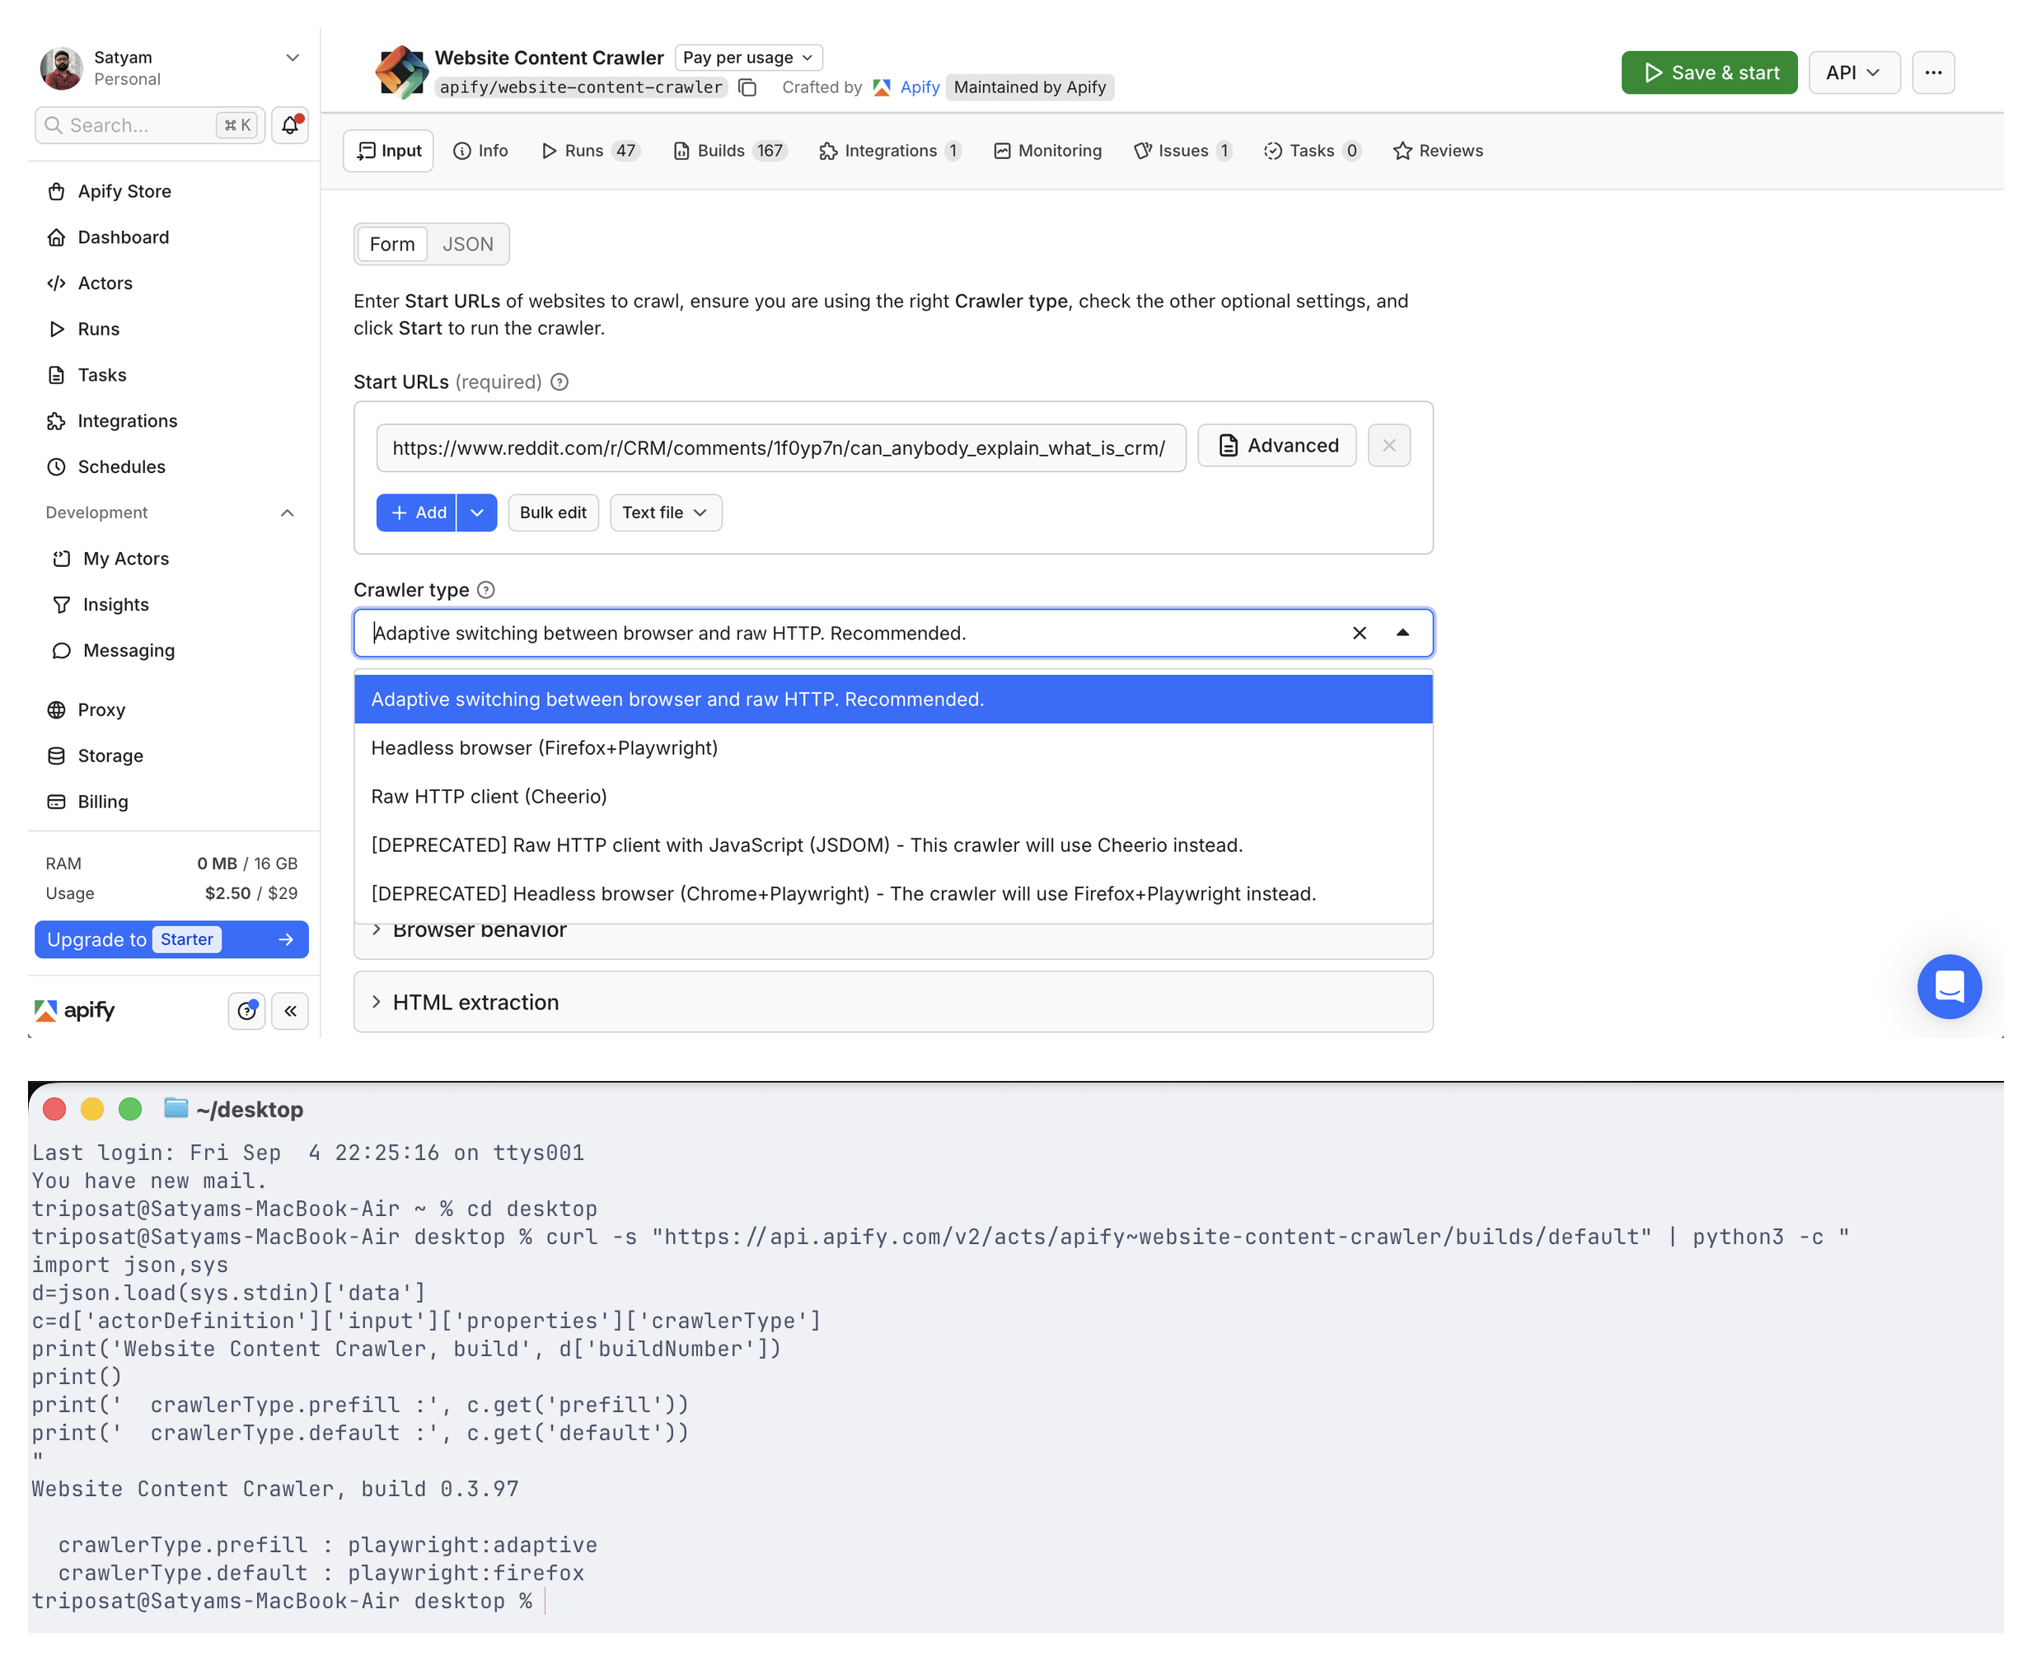Image resolution: width=2032 pixels, height=1661 pixels.
Task: Click the apify logo in the sidebar
Action: pyautogui.click(x=75, y=1010)
